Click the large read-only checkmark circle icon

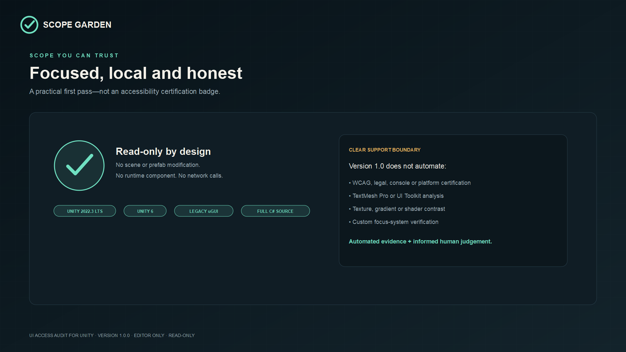click(x=79, y=166)
